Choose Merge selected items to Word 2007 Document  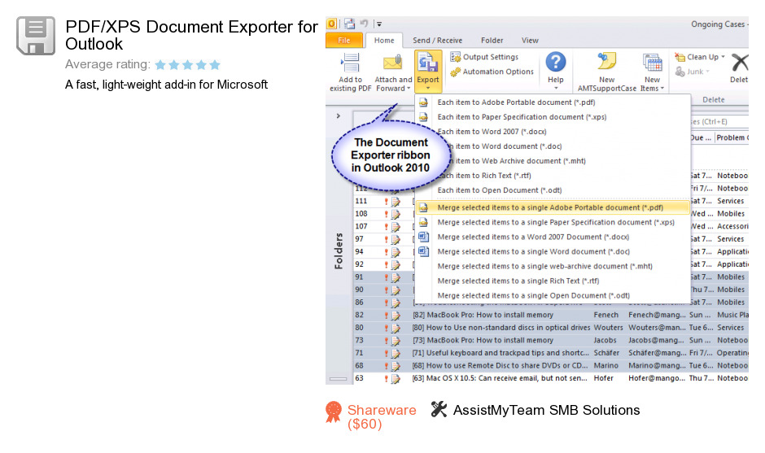(553, 237)
